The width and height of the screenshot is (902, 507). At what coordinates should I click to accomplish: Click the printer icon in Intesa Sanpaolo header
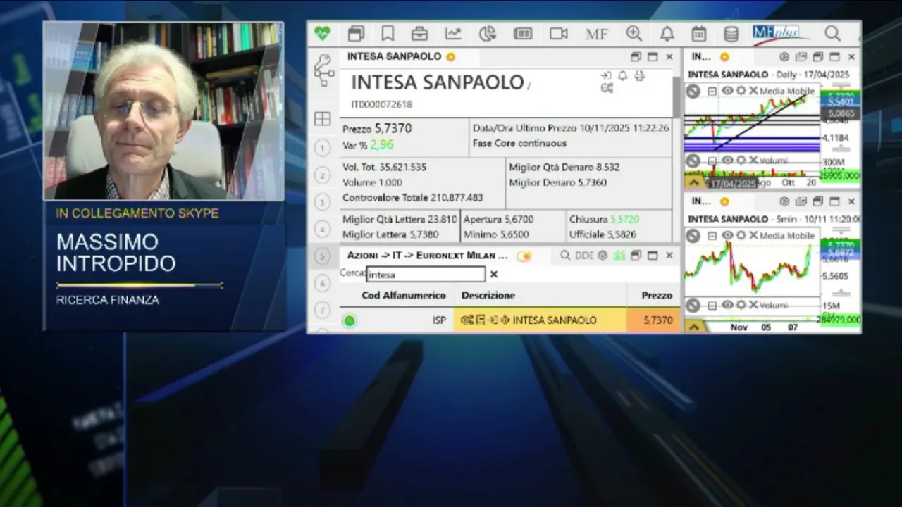pos(639,75)
